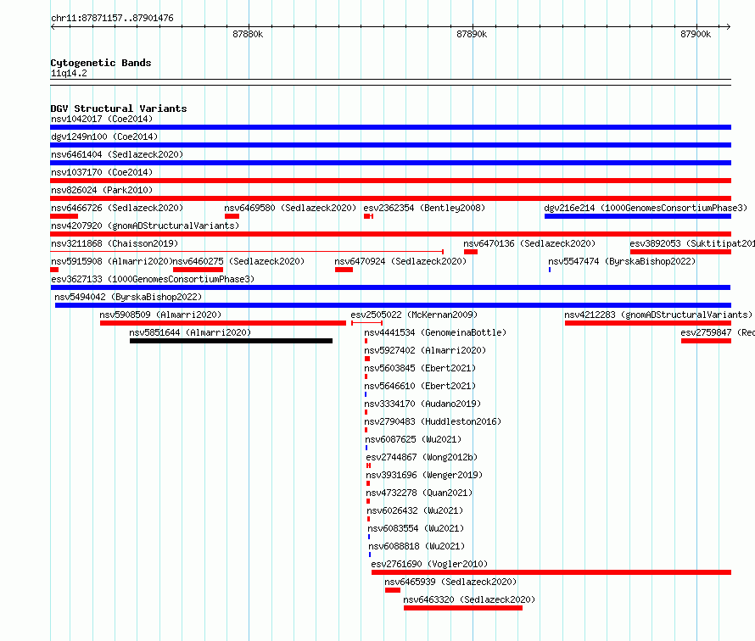Viewport: 755px width, 641px height.
Task: Select the dgv1249n100 (Coe2014) blue bar
Action: (390, 145)
